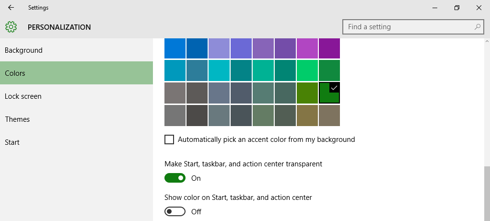Click the Personalization gear icon
This screenshot has height=221, width=490.
click(x=11, y=27)
